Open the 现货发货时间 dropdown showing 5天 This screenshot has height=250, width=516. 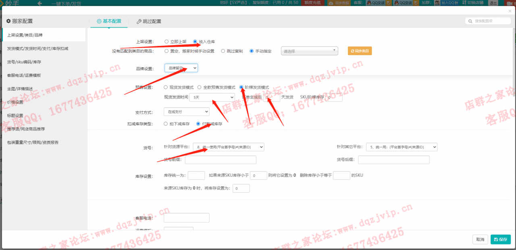(212, 97)
